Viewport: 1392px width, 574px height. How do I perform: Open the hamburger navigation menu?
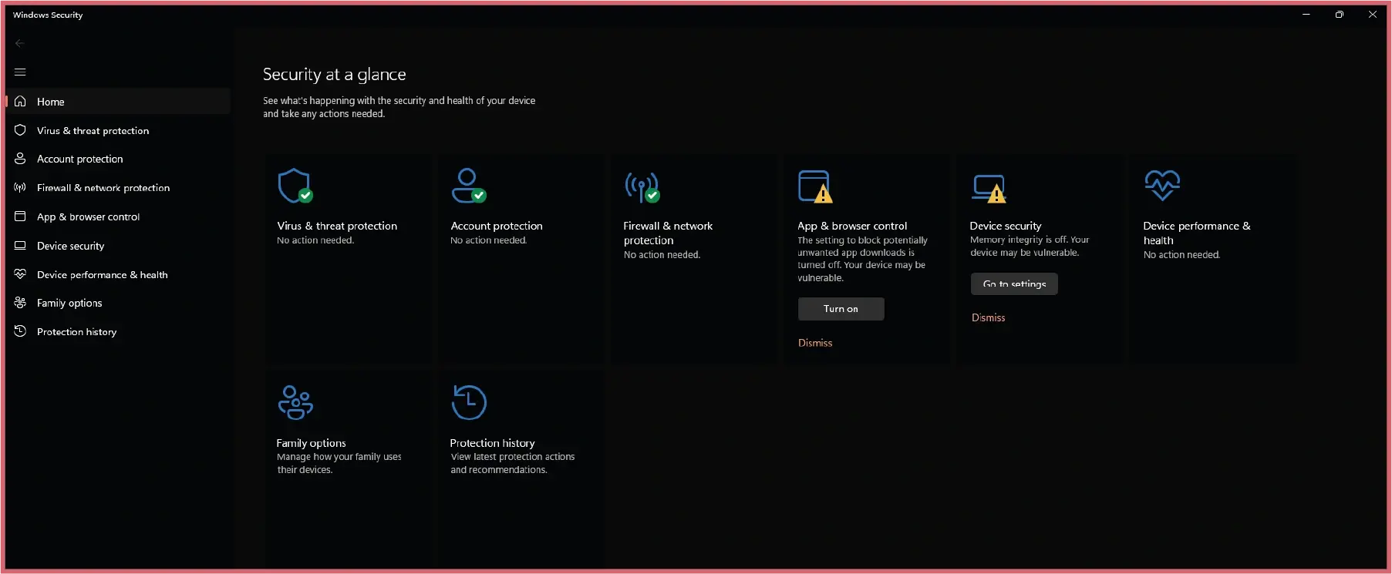(x=20, y=72)
